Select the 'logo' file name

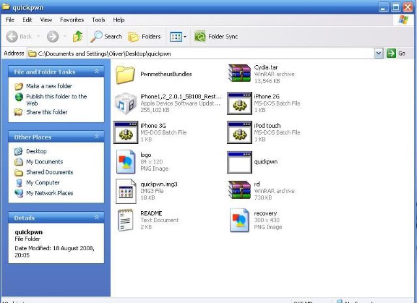click(x=146, y=155)
